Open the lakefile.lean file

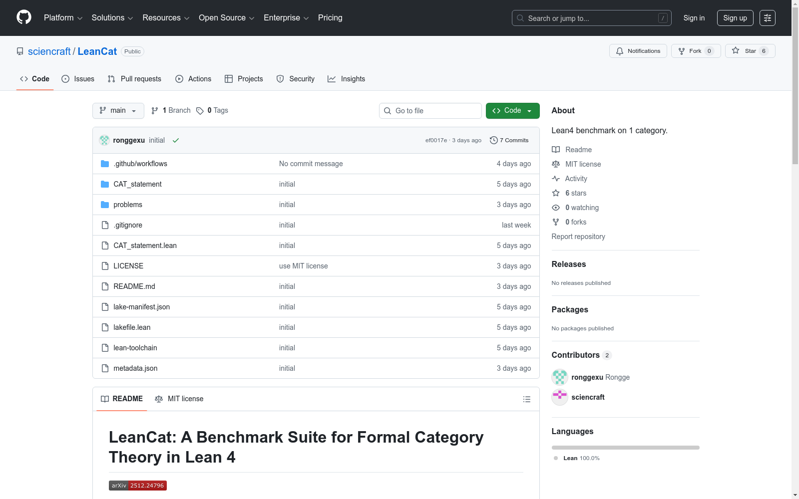132,327
